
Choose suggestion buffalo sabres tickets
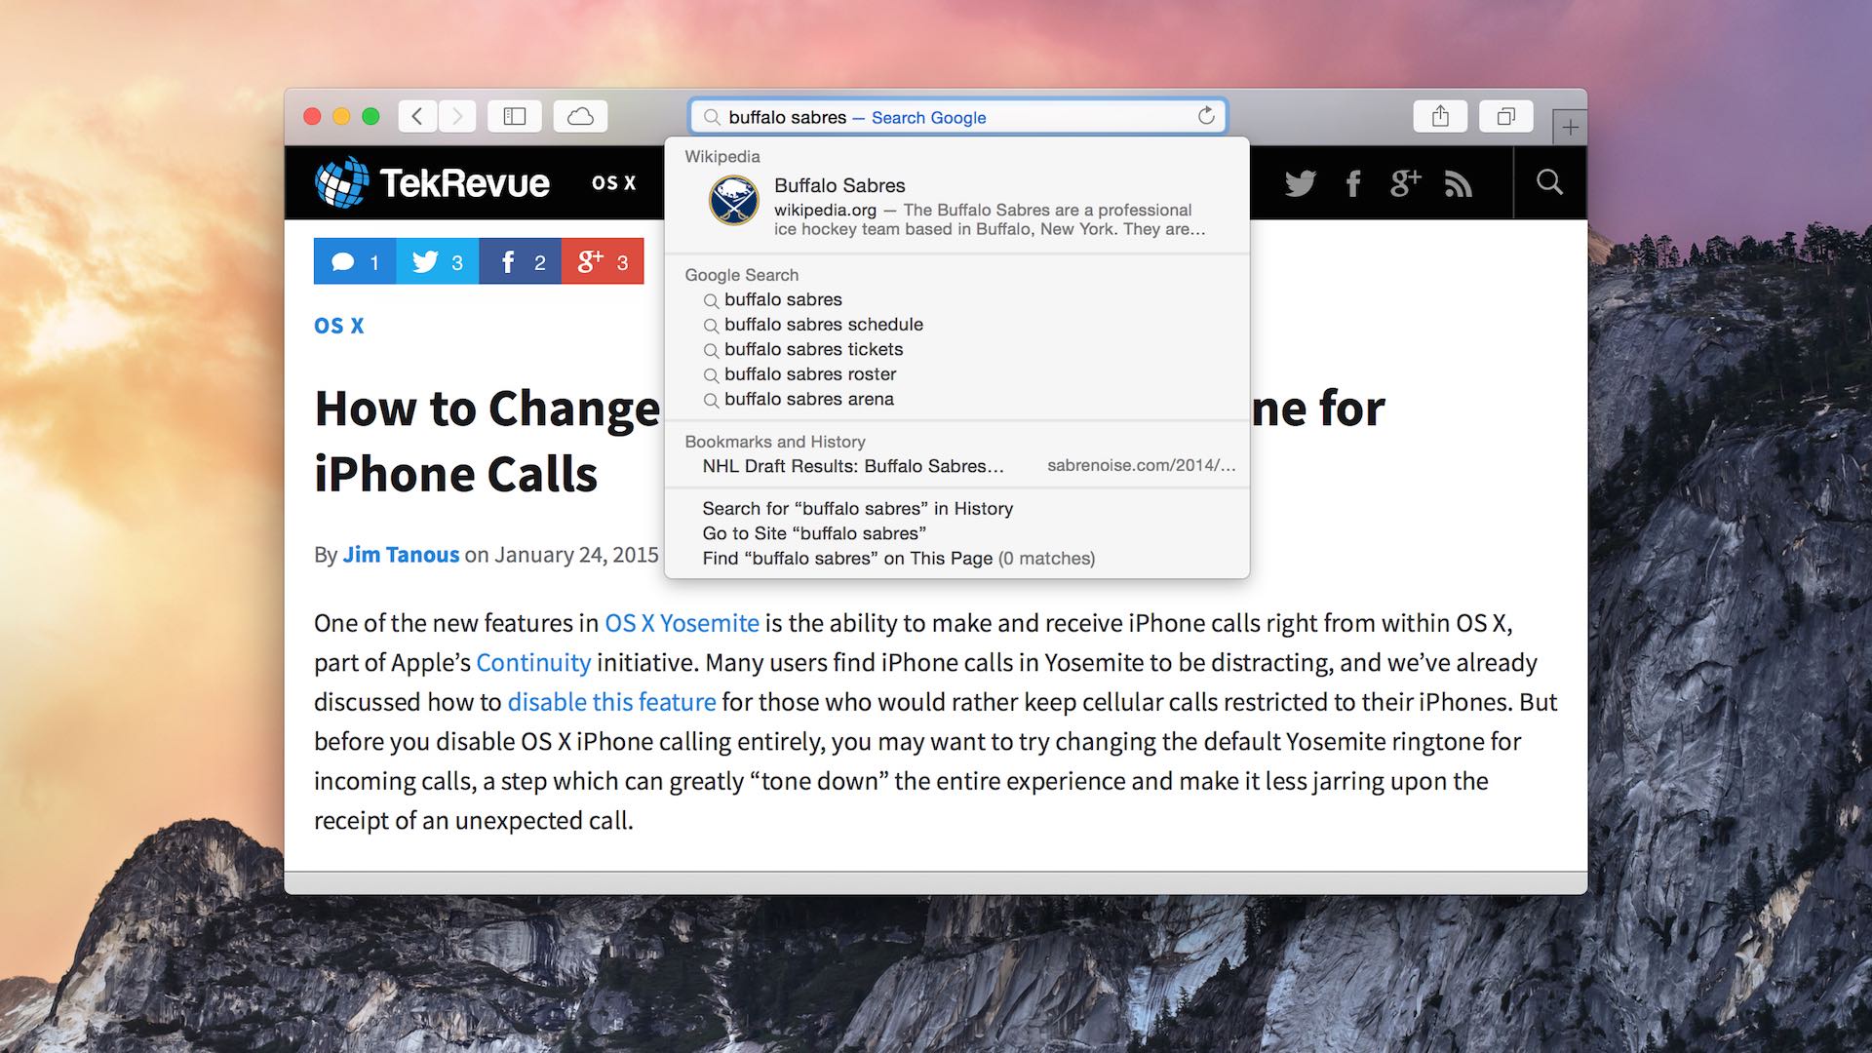coord(956,350)
